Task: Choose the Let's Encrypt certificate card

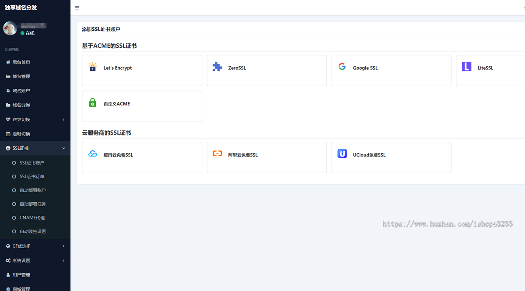Action: click(142, 70)
